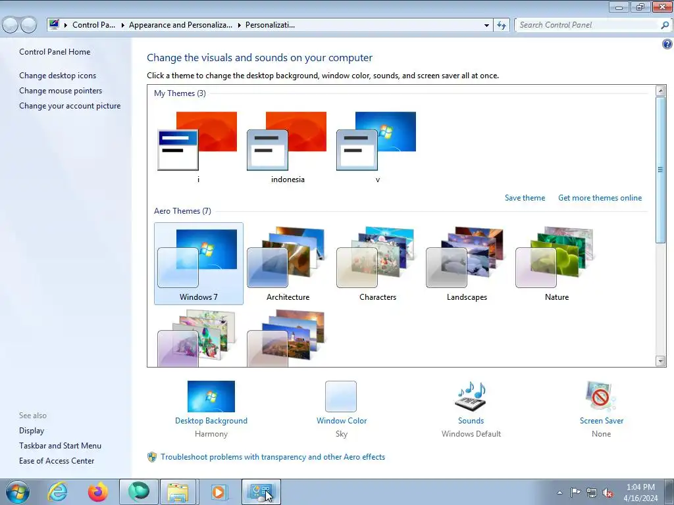
Task: Click the Sounds link text
Action: pyautogui.click(x=471, y=421)
